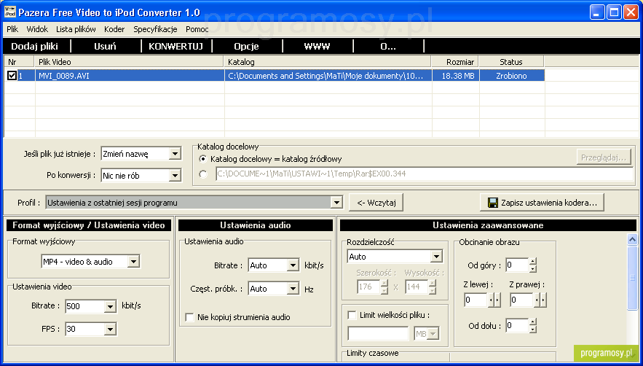The width and height of the screenshot is (643, 366).
Task: Click the Zrobiono status cell
Action: click(511, 76)
